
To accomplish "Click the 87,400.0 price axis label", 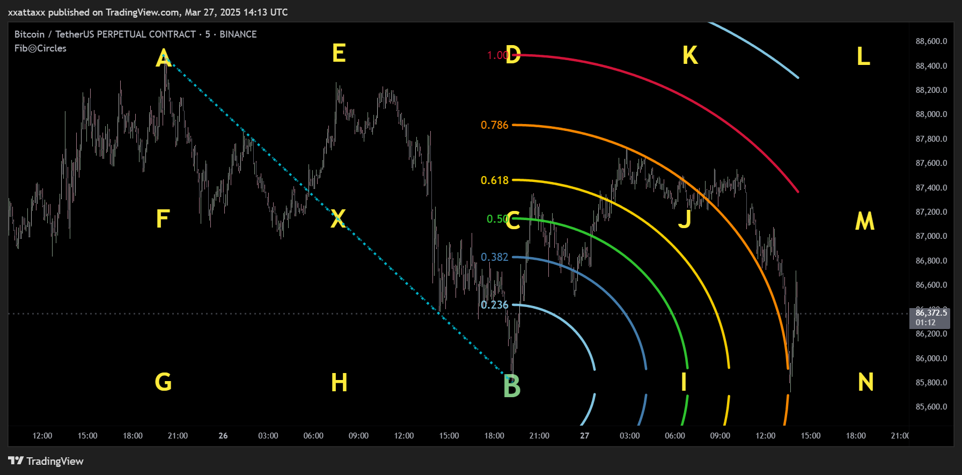I will point(931,187).
